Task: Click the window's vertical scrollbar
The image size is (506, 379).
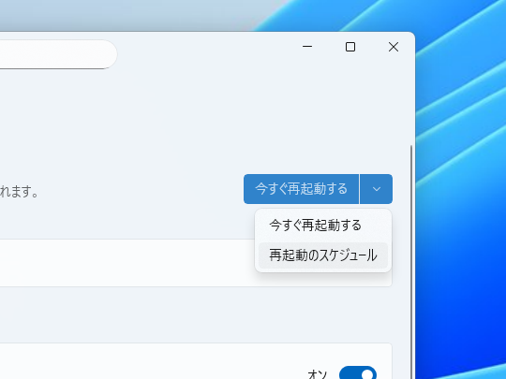Action: click(x=411, y=262)
